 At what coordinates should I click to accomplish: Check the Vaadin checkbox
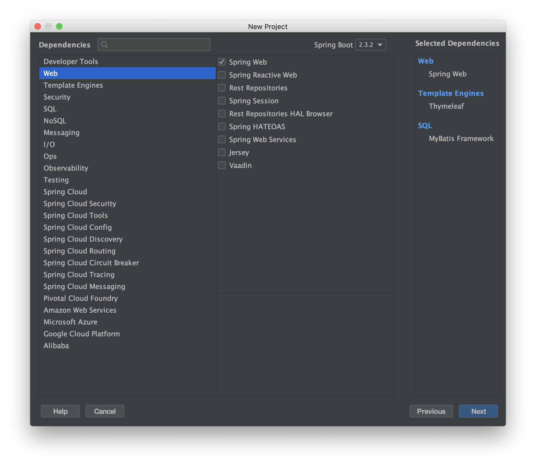point(222,165)
